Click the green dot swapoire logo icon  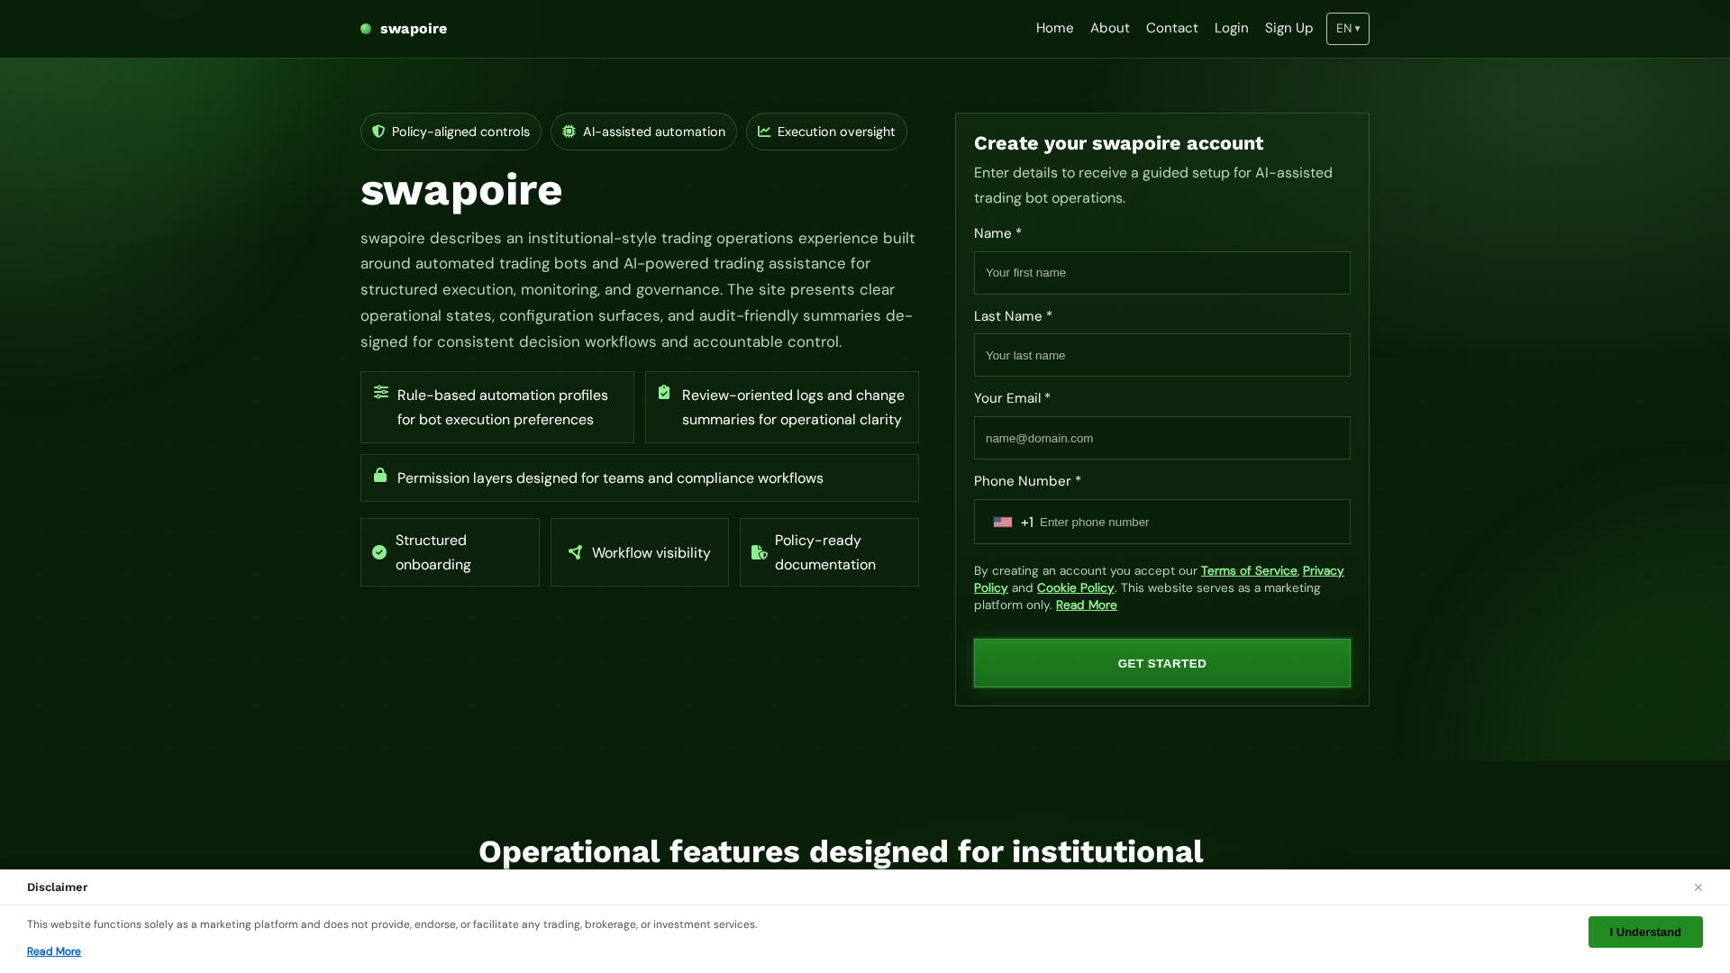pyautogui.click(x=366, y=29)
